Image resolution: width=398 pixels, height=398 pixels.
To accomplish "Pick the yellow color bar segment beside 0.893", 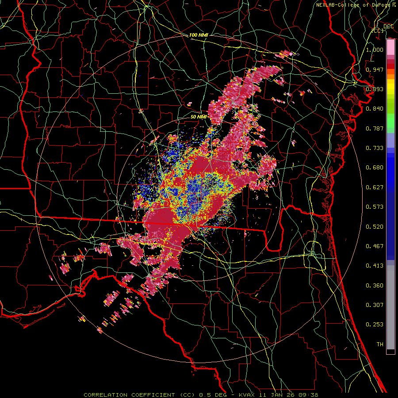I will pyautogui.click(x=390, y=87).
